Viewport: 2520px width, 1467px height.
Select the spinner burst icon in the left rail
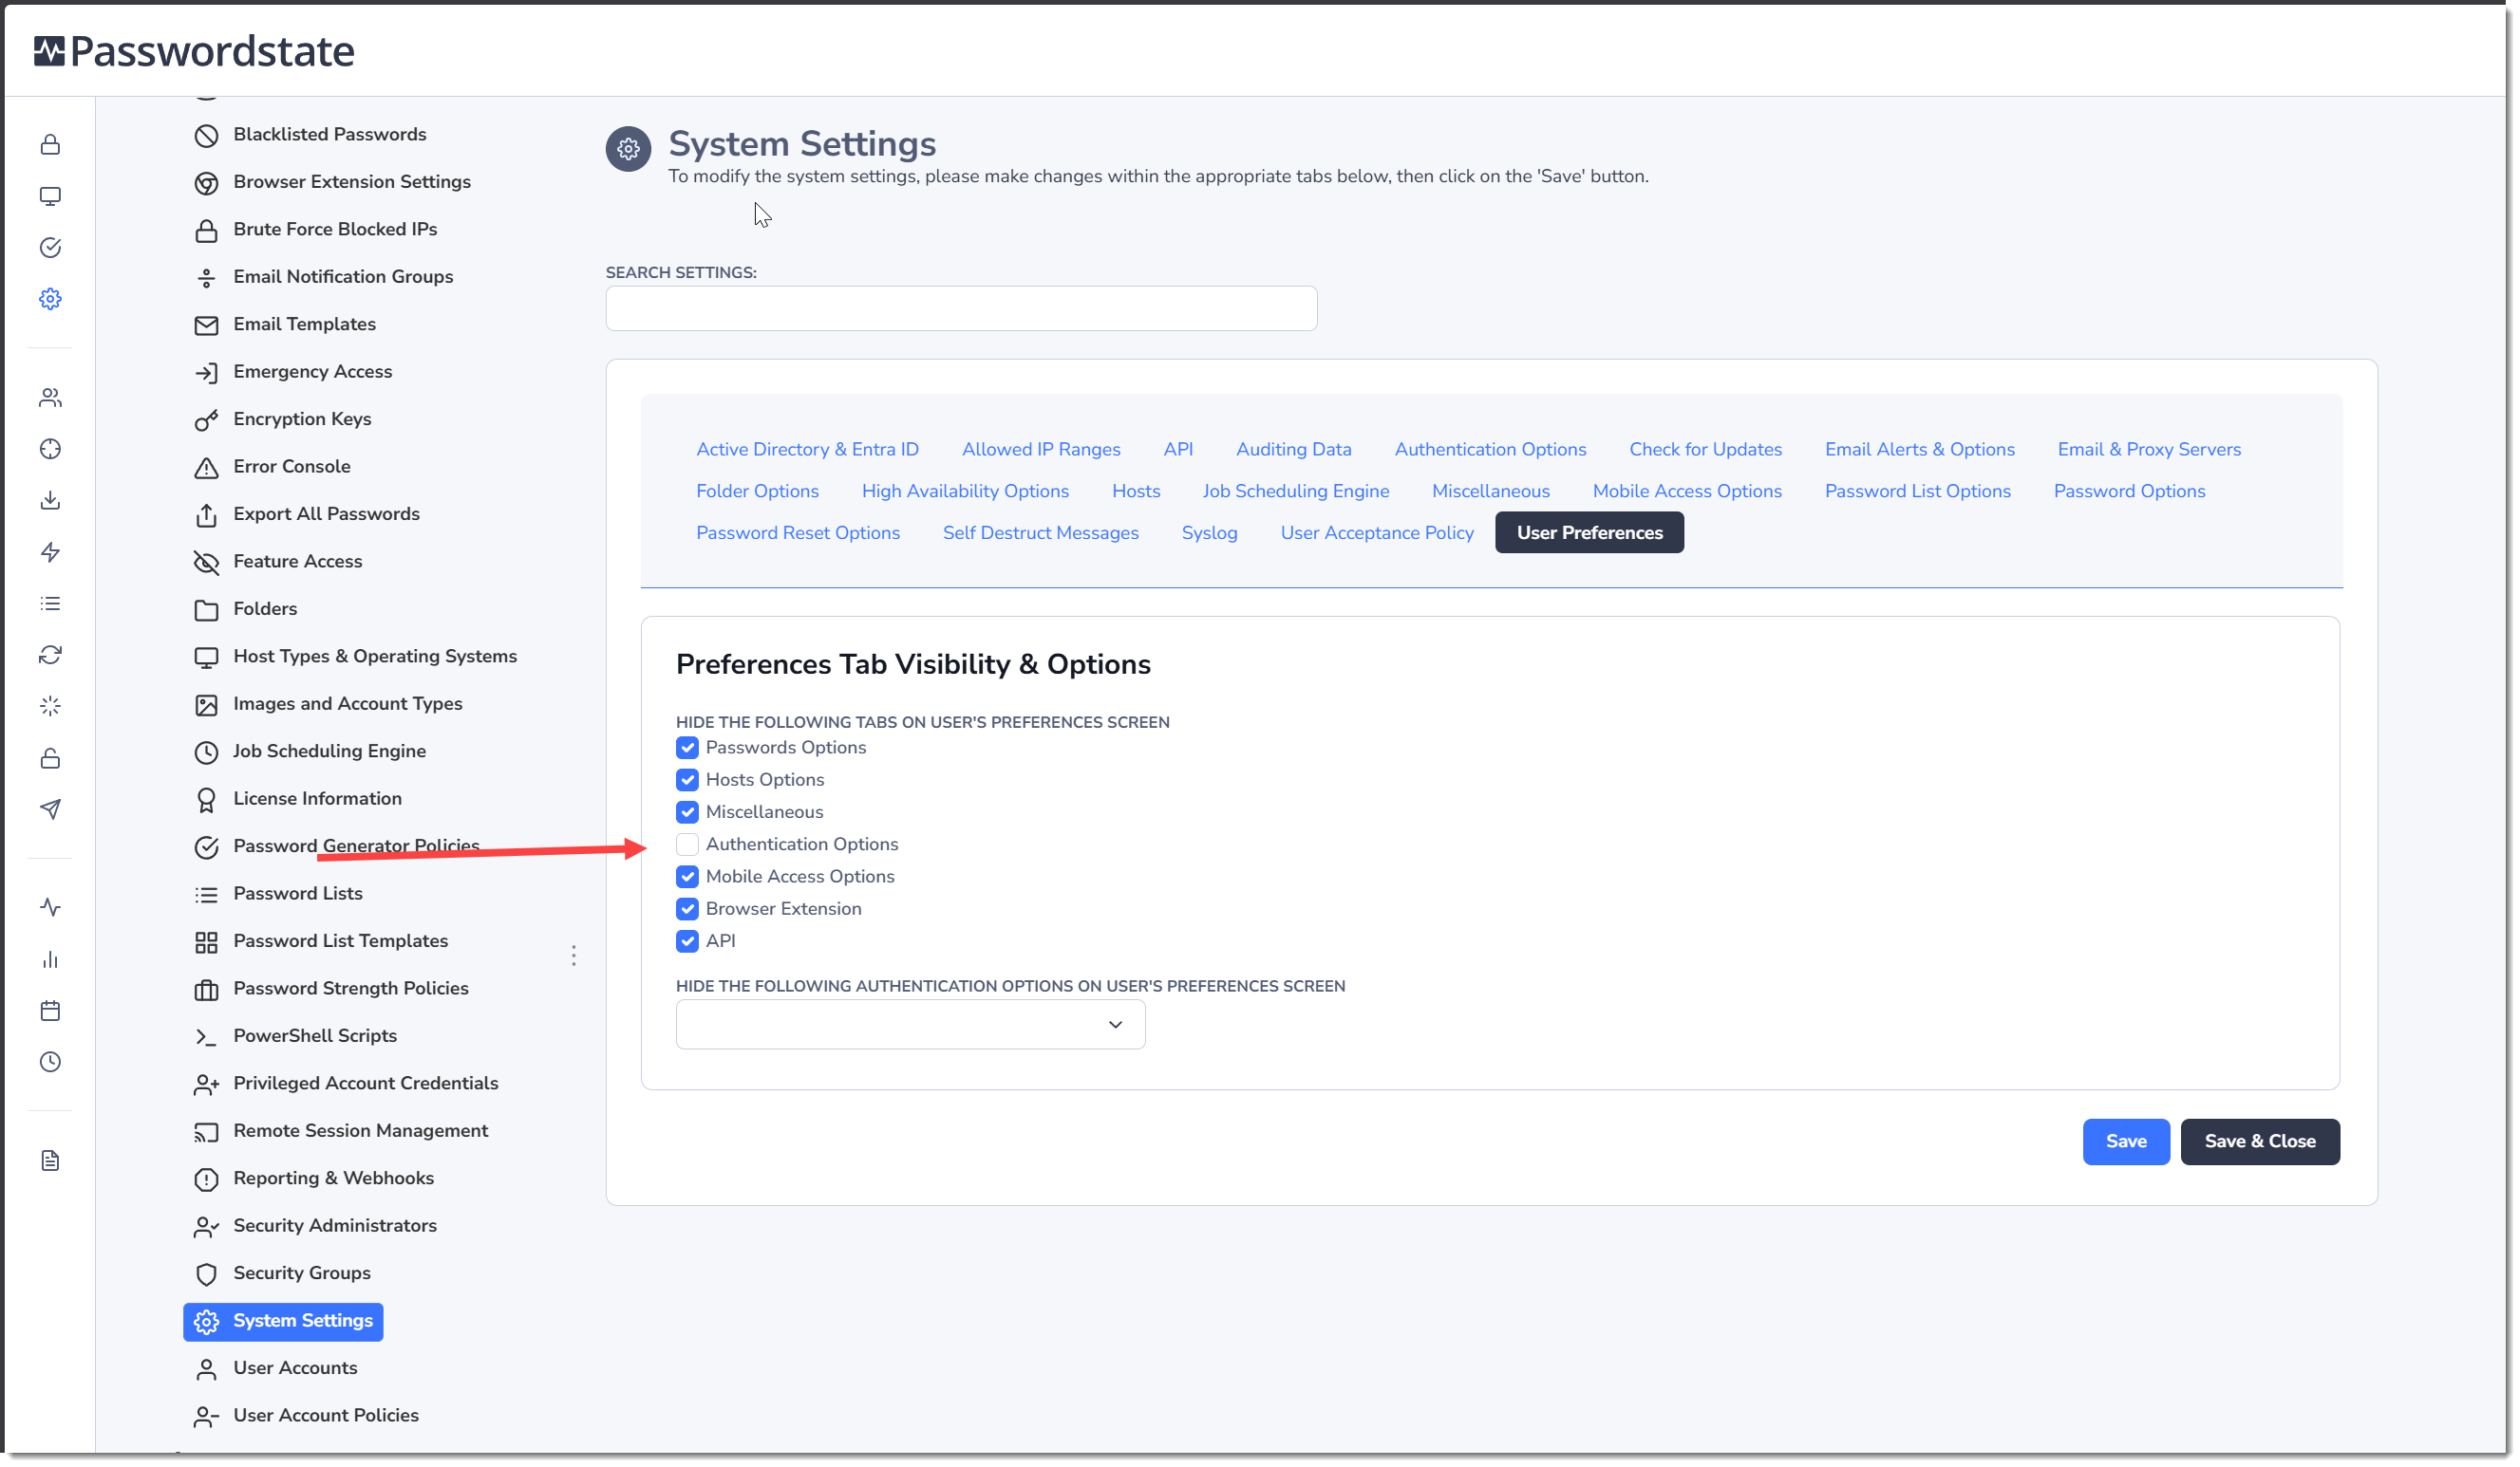coord(50,707)
